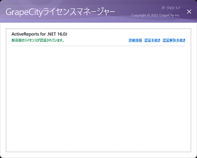197x158 pixels.
Task: Click the "1.7" number in header
Action: point(178,8)
